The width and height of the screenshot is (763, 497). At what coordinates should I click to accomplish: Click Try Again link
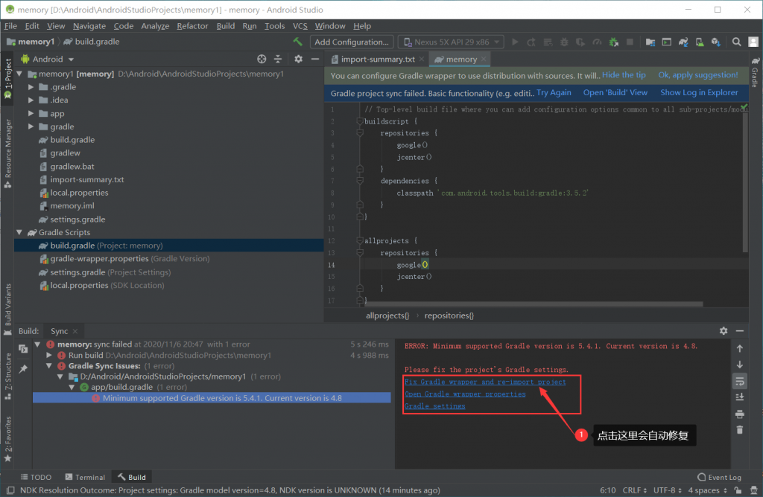pos(554,92)
